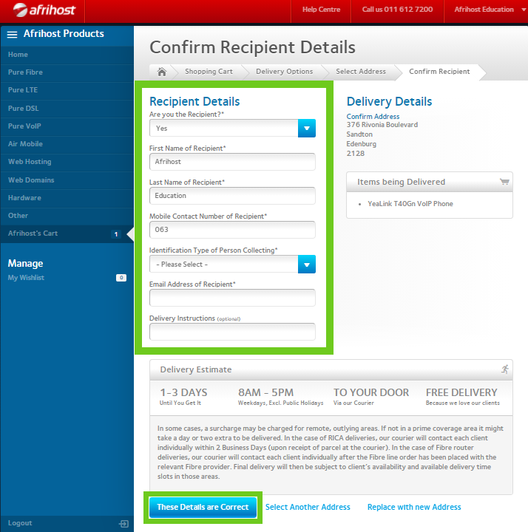The image size is (528, 532).
Task: Click the cart icon in Items being Delivered
Action: coord(504,182)
